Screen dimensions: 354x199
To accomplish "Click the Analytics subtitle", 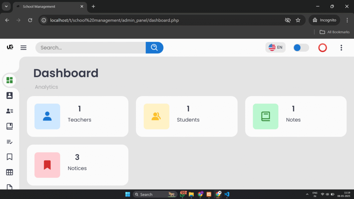I will click(x=46, y=87).
